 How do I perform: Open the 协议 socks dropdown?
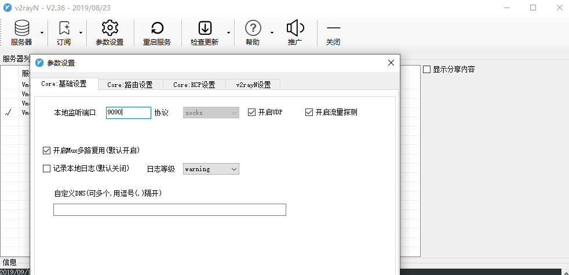coord(211,113)
